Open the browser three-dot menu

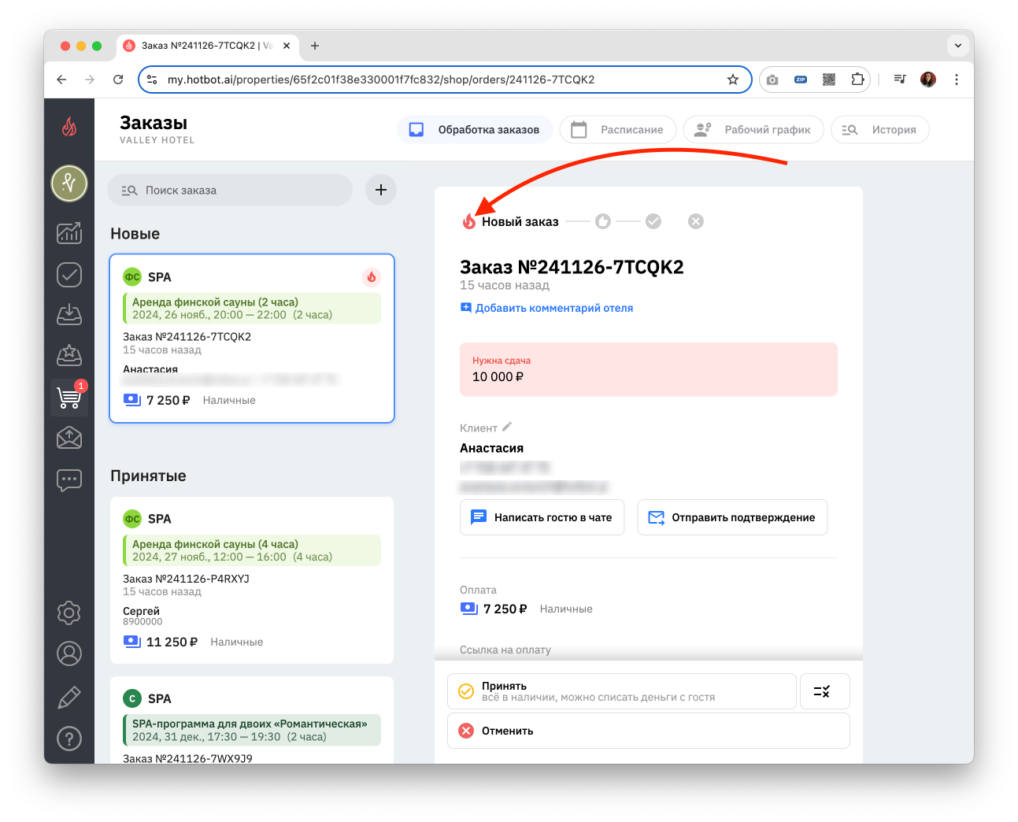(957, 80)
